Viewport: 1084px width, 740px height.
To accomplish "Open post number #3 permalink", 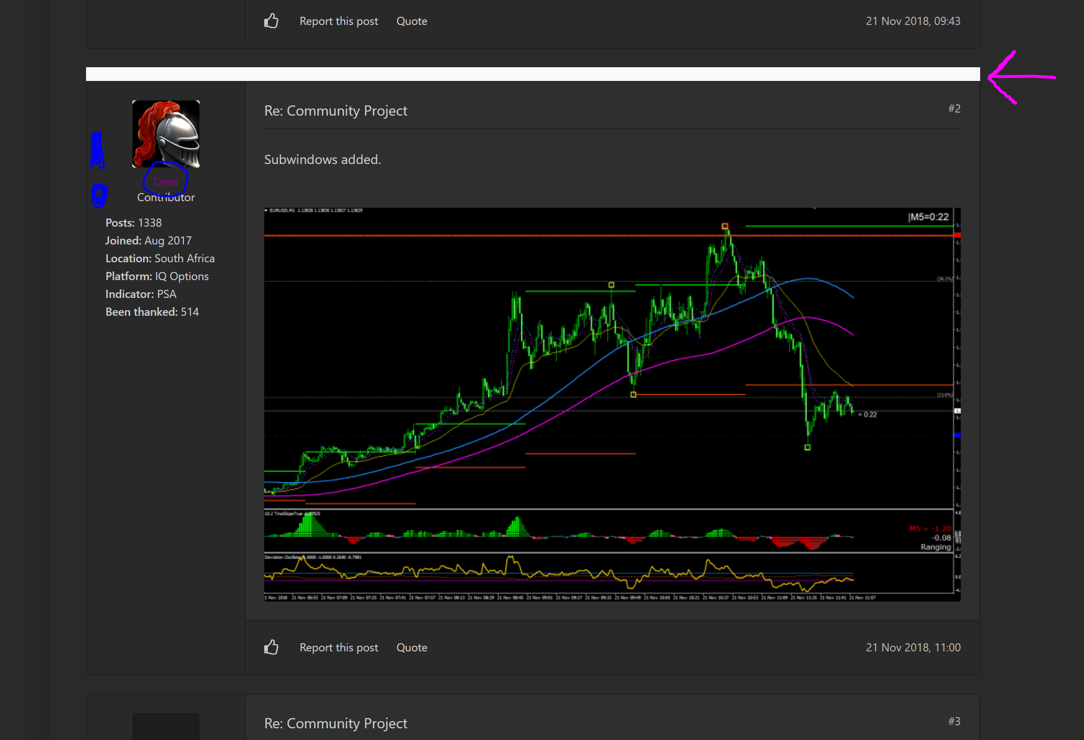I will pos(954,721).
